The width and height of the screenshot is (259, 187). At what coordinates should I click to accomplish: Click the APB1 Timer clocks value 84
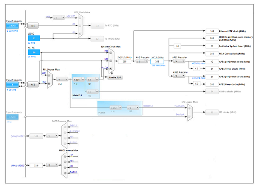pyautogui.click(x=212, y=68)
